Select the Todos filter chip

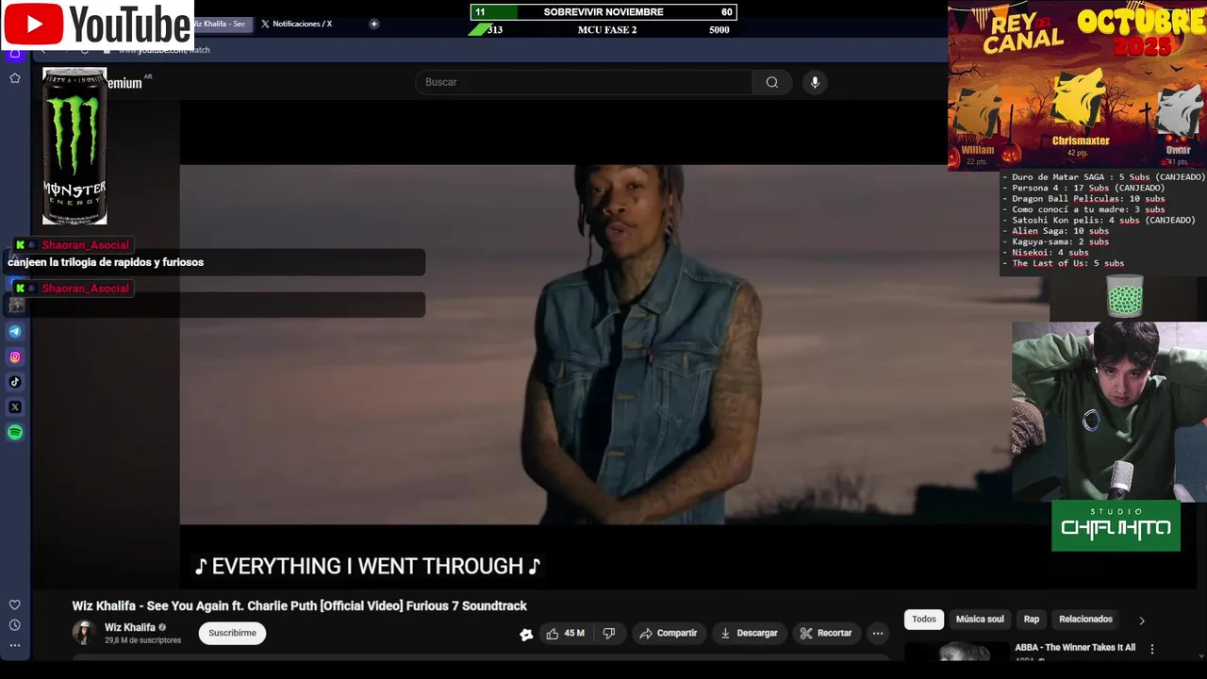(924, 620)
